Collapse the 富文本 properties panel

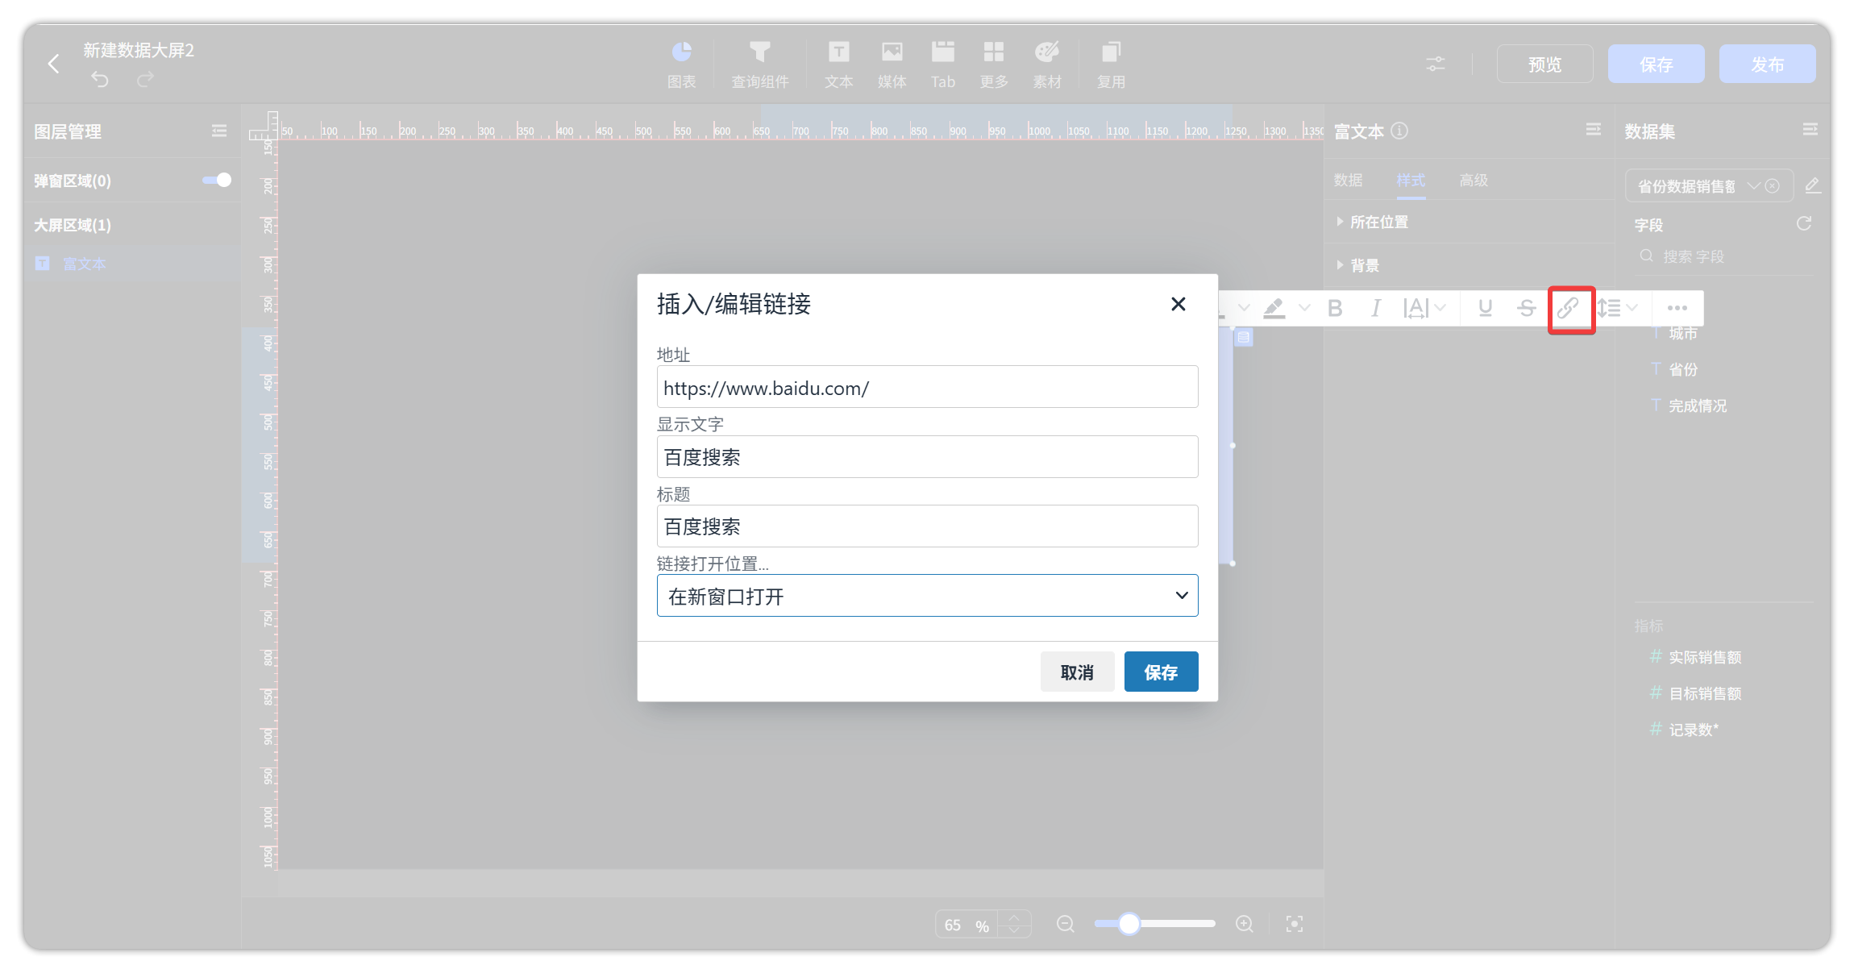click(x=1594, y=129)
